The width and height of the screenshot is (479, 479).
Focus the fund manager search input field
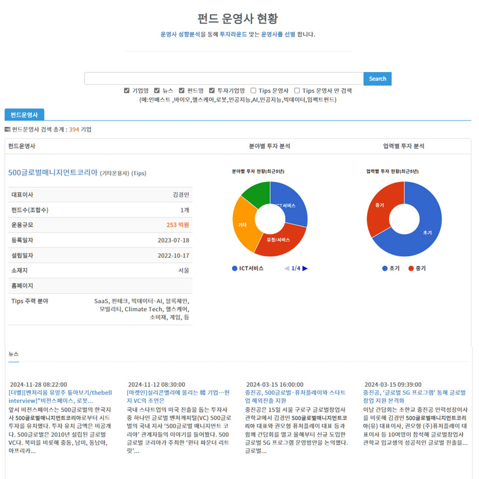point(224,79)
